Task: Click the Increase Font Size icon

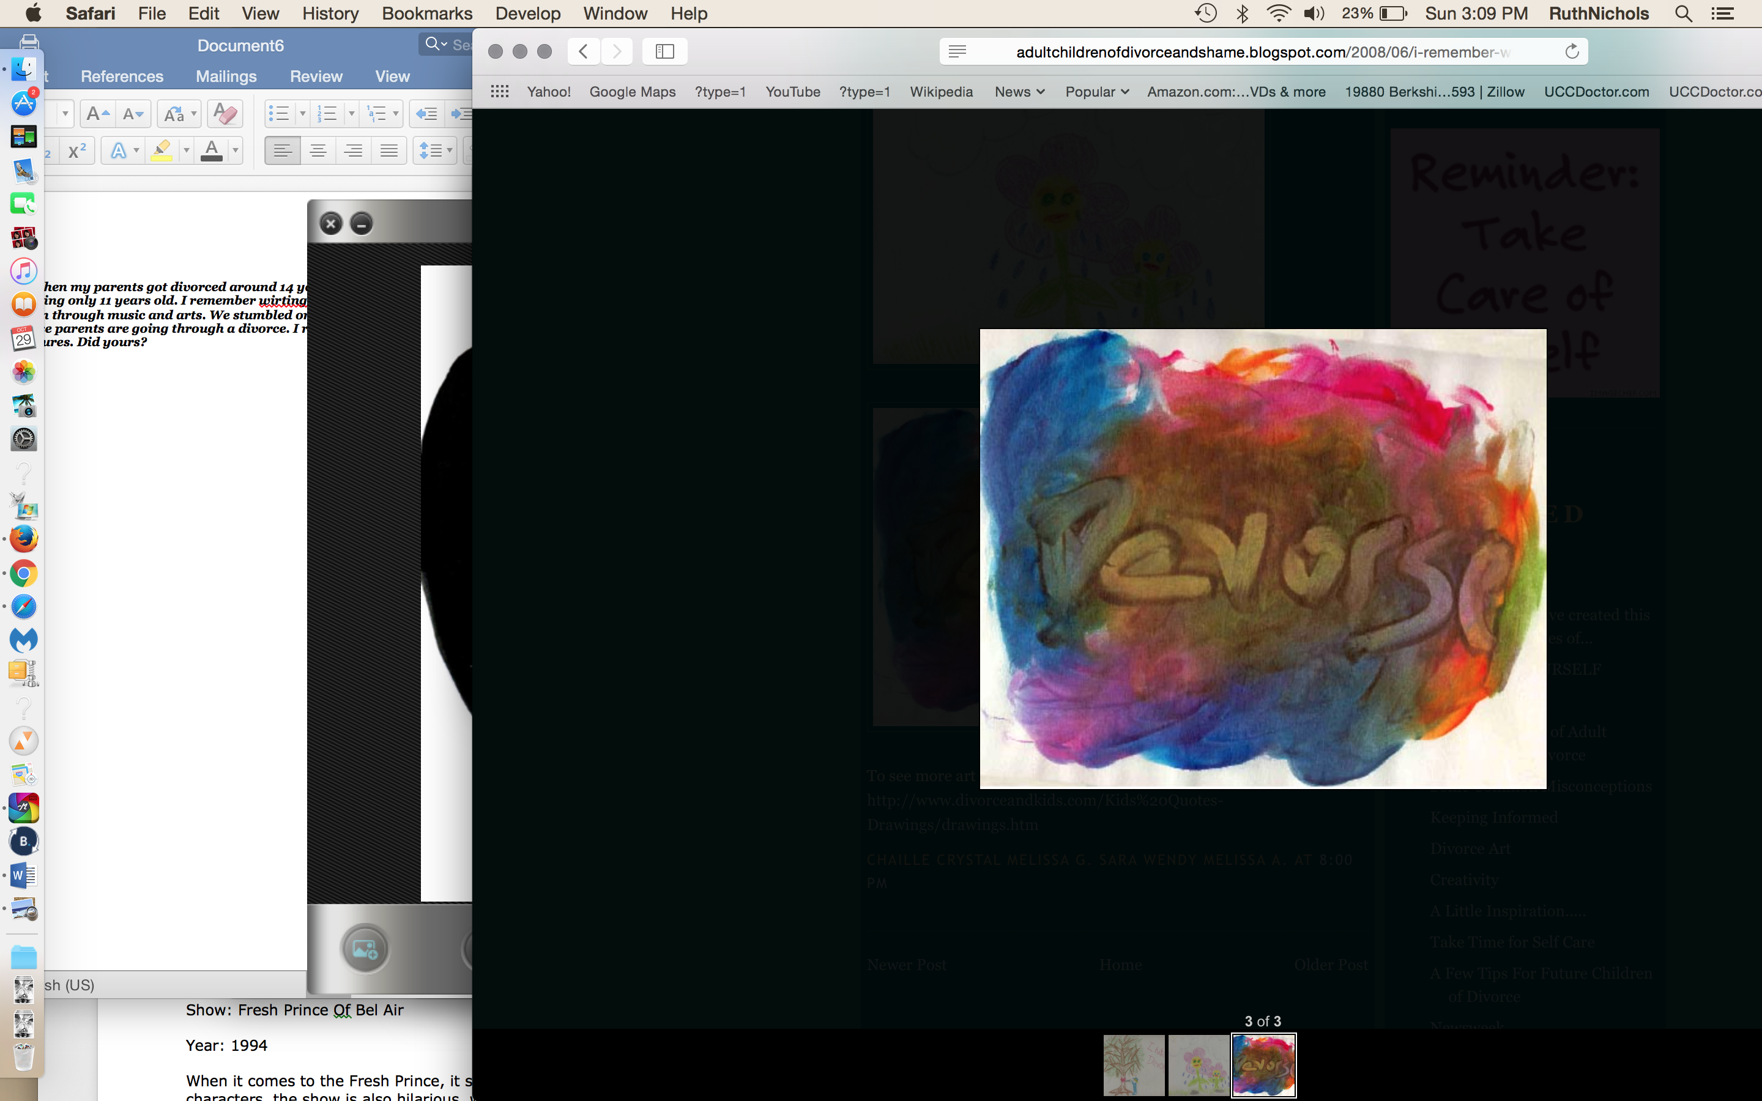Action: (x=97, y=114)
